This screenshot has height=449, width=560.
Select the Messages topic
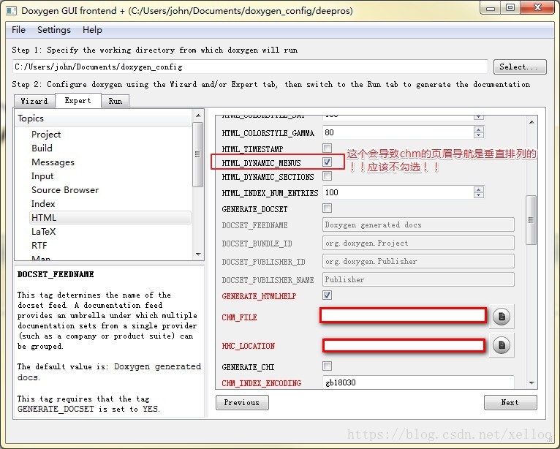pyautogui.click(x=53, y=162)
